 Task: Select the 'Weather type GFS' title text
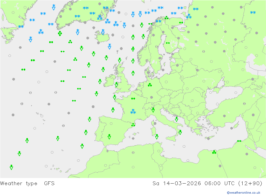coord(27,184)
